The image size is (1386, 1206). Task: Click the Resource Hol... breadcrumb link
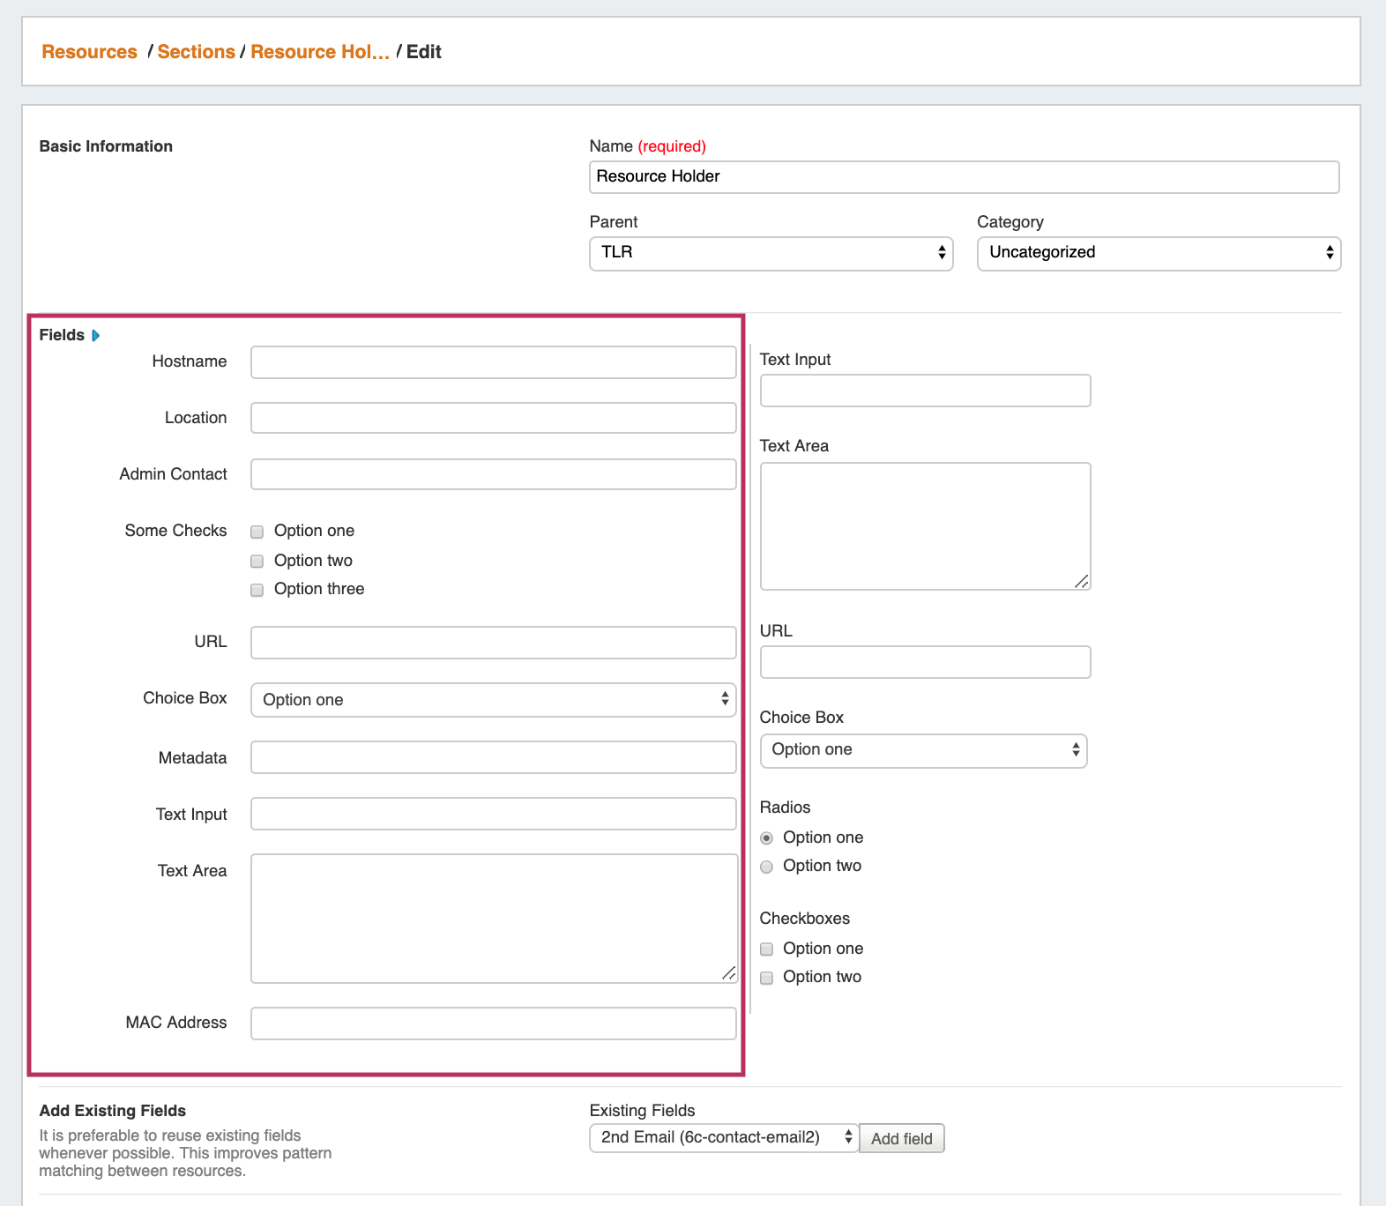point(319,52)
